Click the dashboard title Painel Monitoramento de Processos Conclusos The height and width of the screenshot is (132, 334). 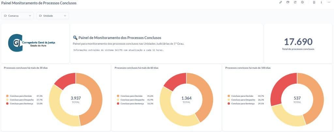click(39, 3)
